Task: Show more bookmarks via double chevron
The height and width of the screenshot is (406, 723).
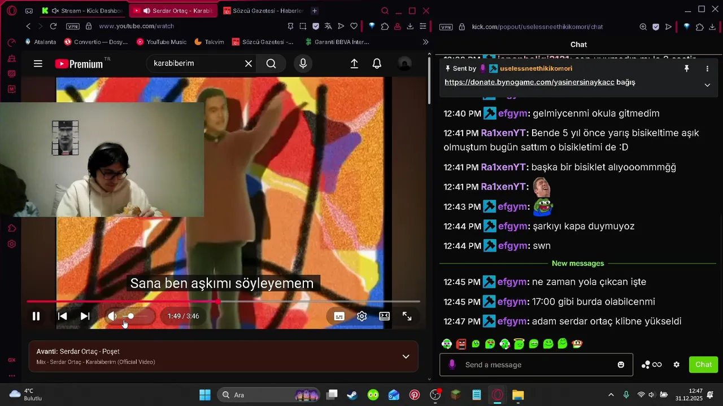Action: (425, 42)
